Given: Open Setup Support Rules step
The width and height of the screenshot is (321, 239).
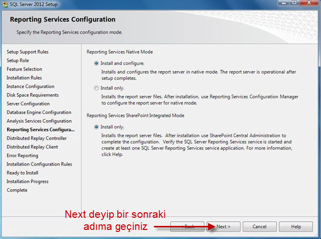Looking at the screenshot, I should pos(27,52).
